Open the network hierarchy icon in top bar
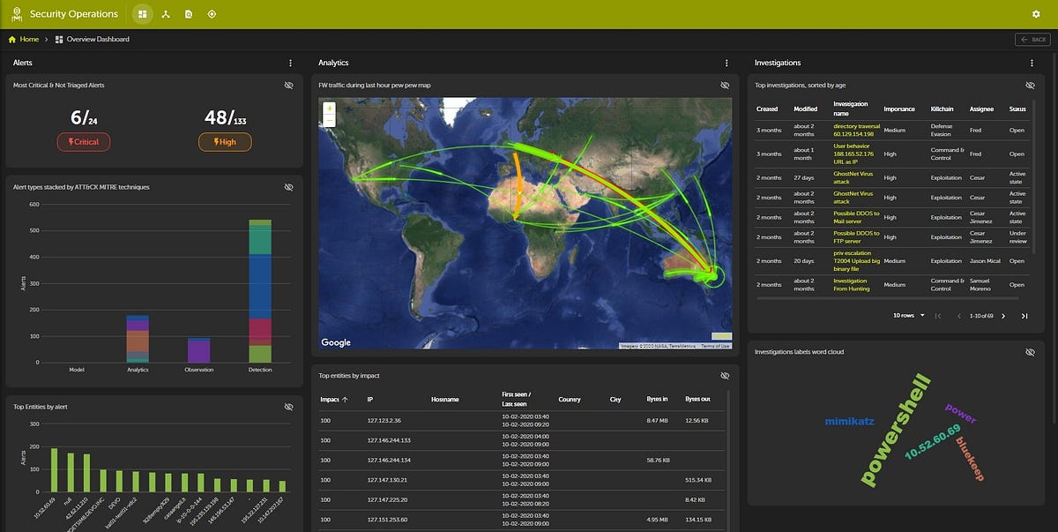Screen dimensions: 1058x532 coord(165,14)
